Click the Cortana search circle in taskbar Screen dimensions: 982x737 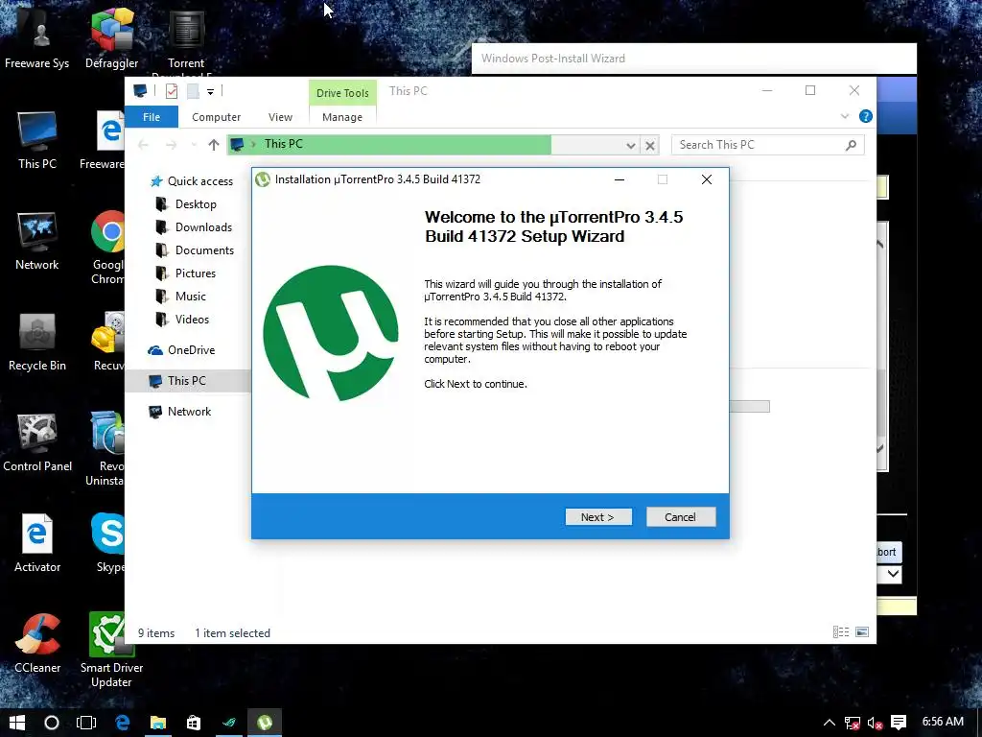point(52,723)
